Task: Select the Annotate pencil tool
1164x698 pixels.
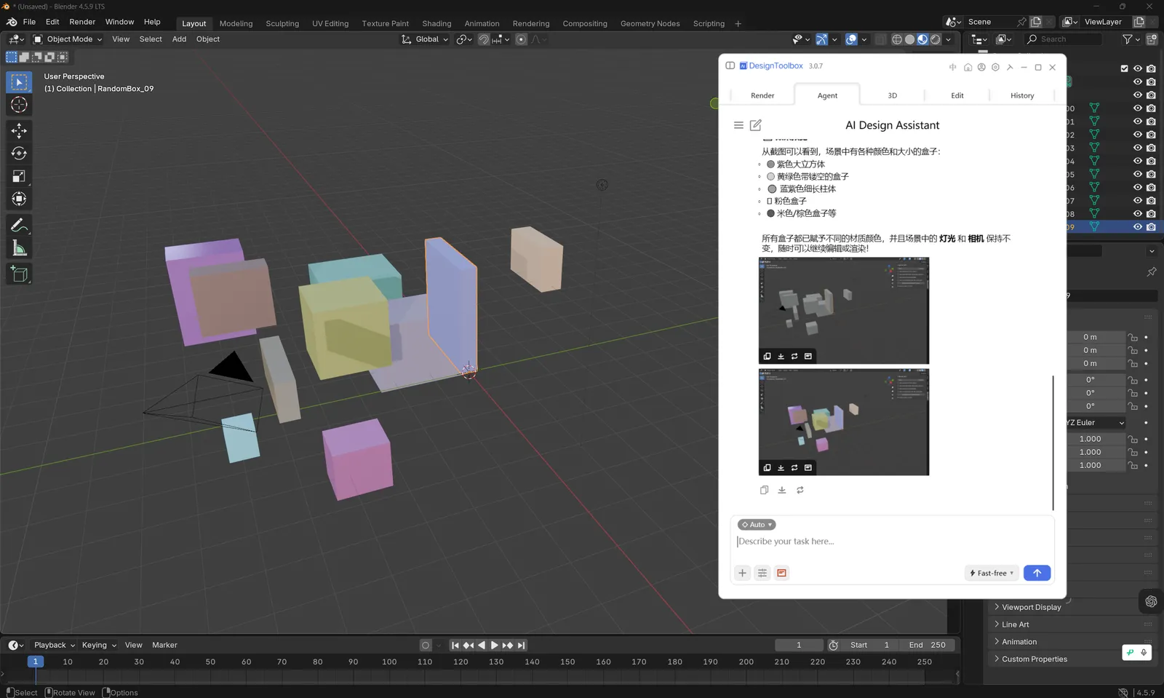Action: point(19,226)
